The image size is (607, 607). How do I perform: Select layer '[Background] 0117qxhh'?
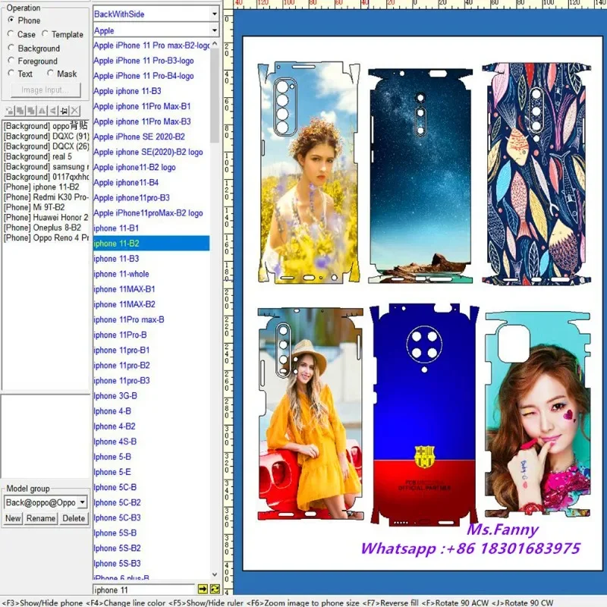(46, 177)
